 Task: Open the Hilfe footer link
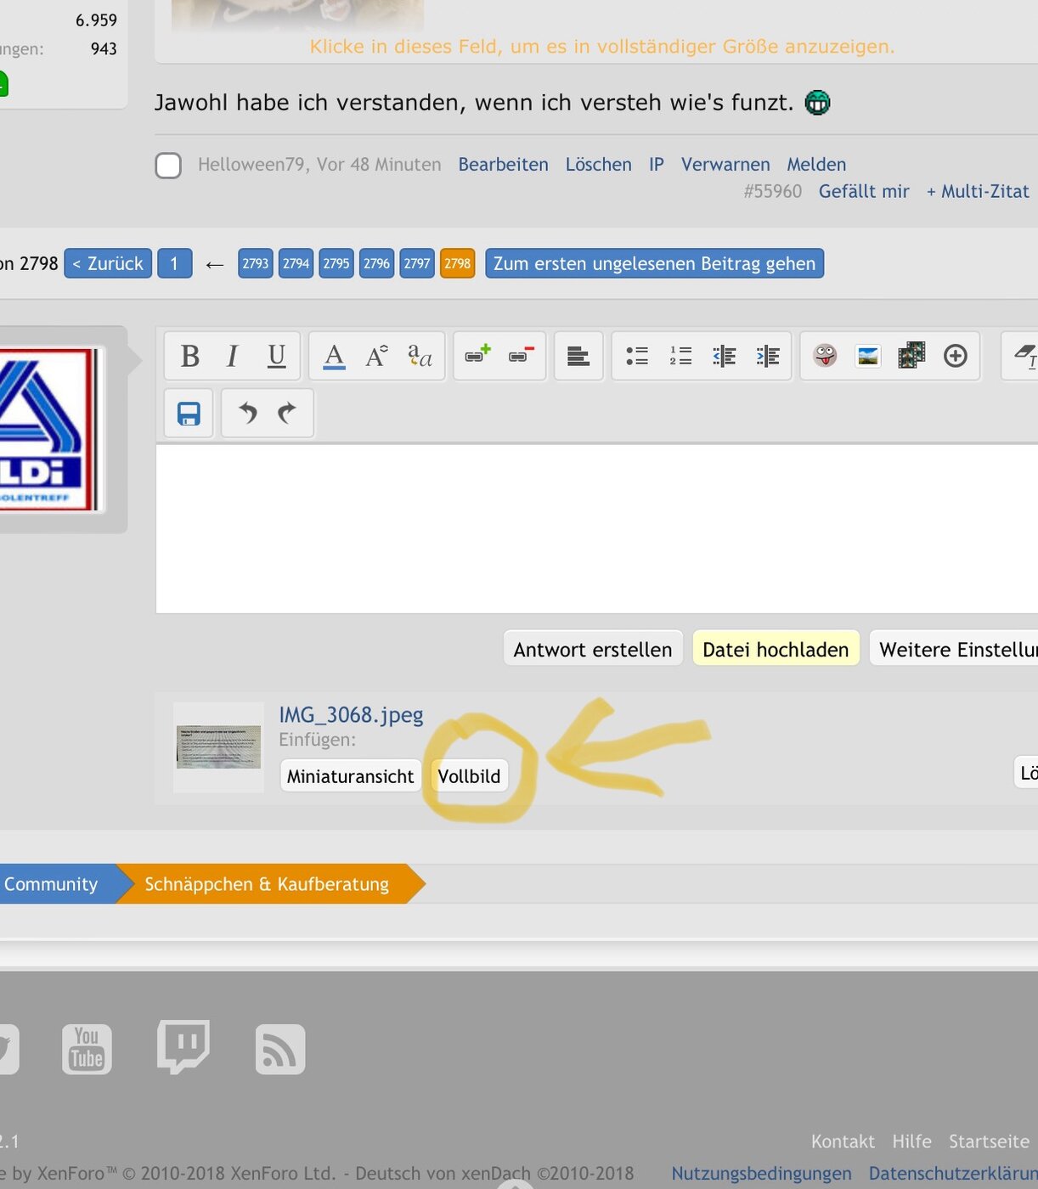pyautogui.click(x=911, y=1141)
